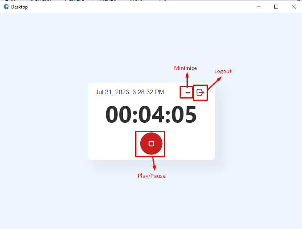Click the "Desktop" window title text
The width and height of the screenshot is (302, 229).
[19, 7]
